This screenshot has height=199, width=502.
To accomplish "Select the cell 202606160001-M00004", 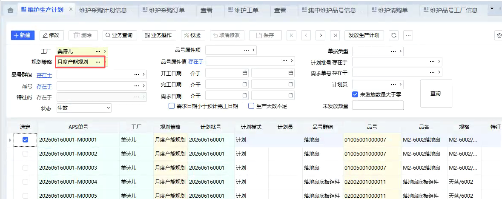I will [x=78, y=182].
